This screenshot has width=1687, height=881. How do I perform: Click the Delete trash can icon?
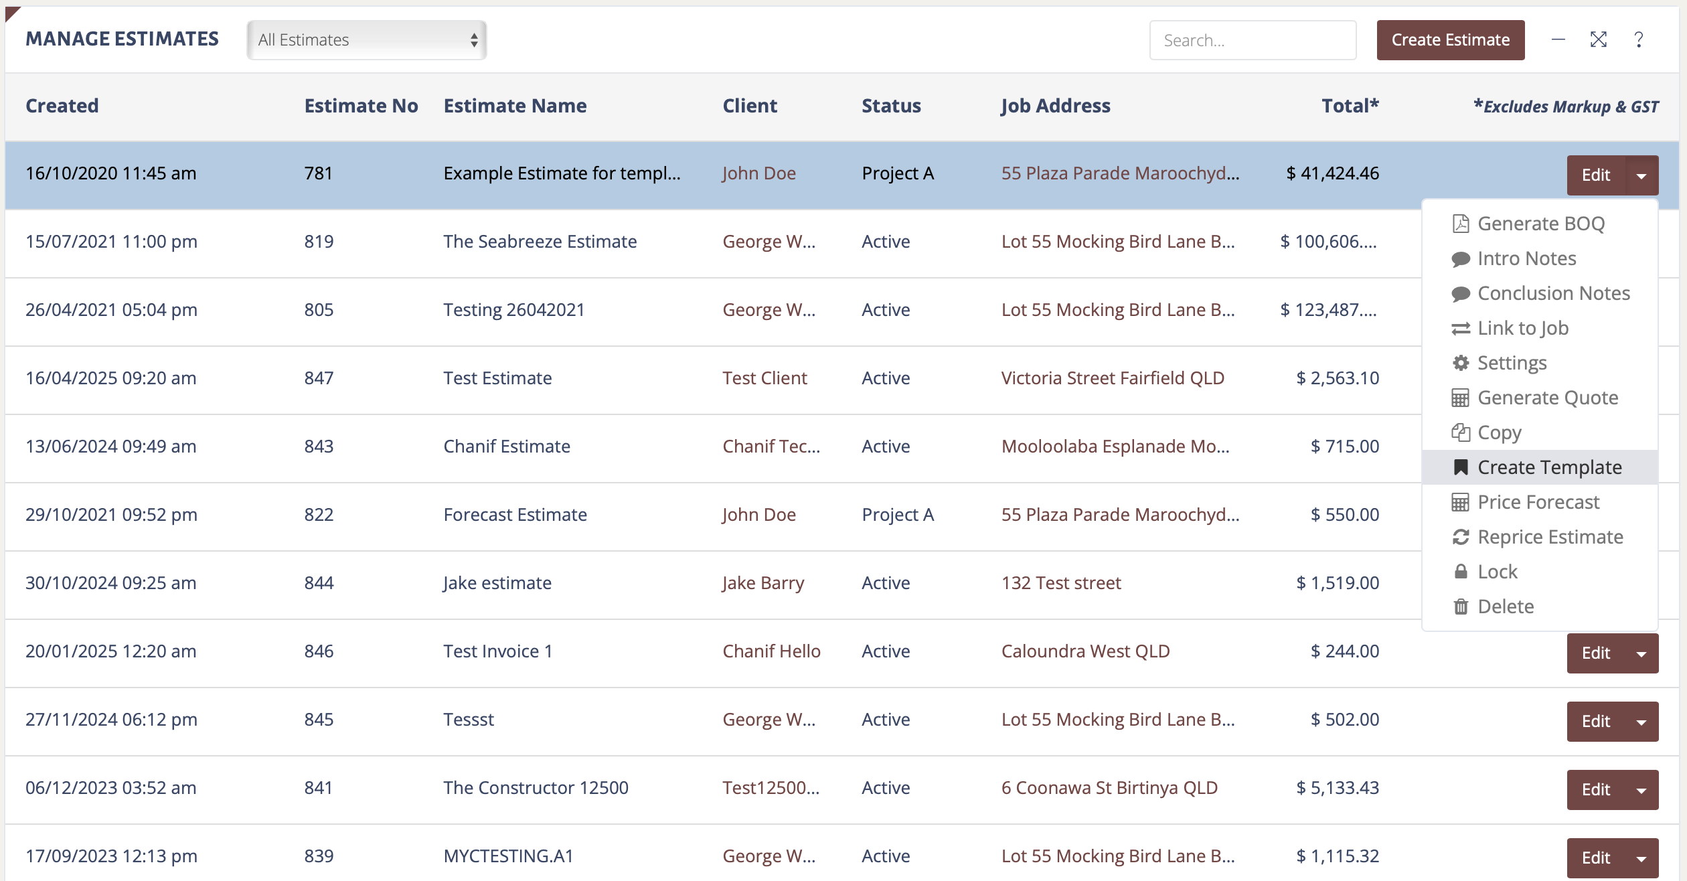pos(1460,607)
